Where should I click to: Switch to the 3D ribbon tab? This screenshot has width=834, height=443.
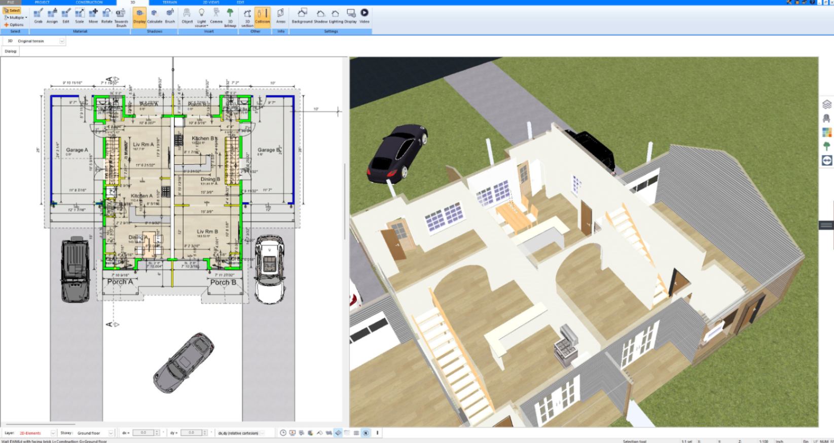click(133, 3)
